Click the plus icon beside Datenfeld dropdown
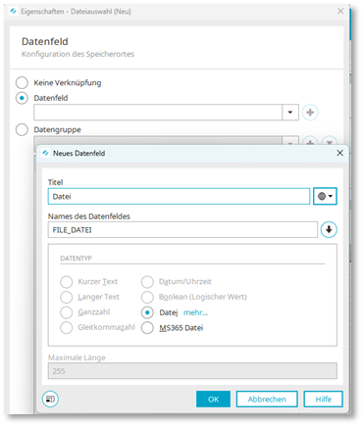363x426 pixels. click(310, 113)
